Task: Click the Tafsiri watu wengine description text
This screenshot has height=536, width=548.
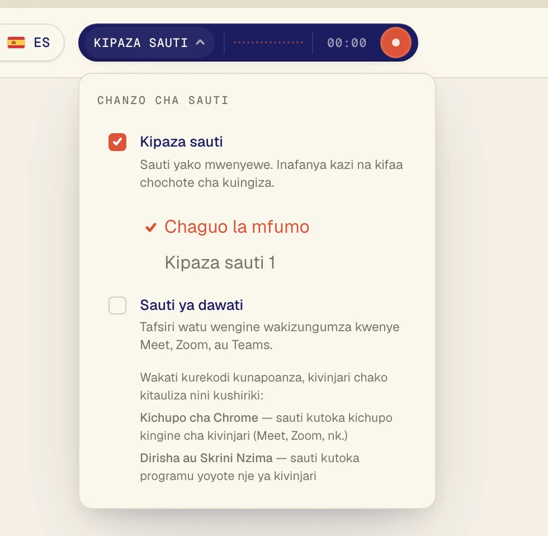Action: coord(270,336)
